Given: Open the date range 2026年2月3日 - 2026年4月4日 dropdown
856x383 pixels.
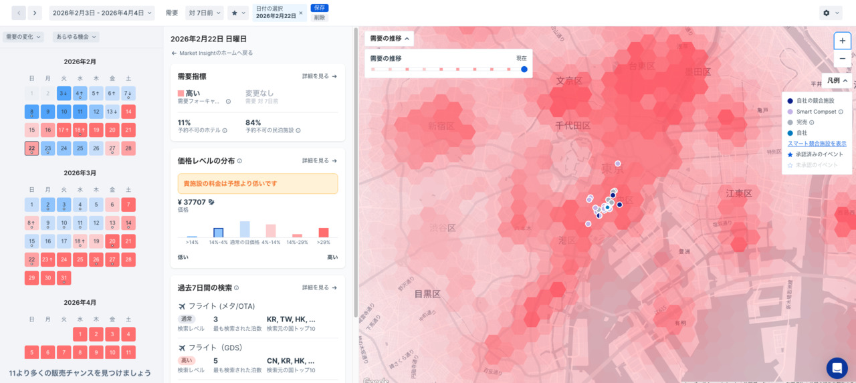Looking at the screenshot, I should (101, 13).
